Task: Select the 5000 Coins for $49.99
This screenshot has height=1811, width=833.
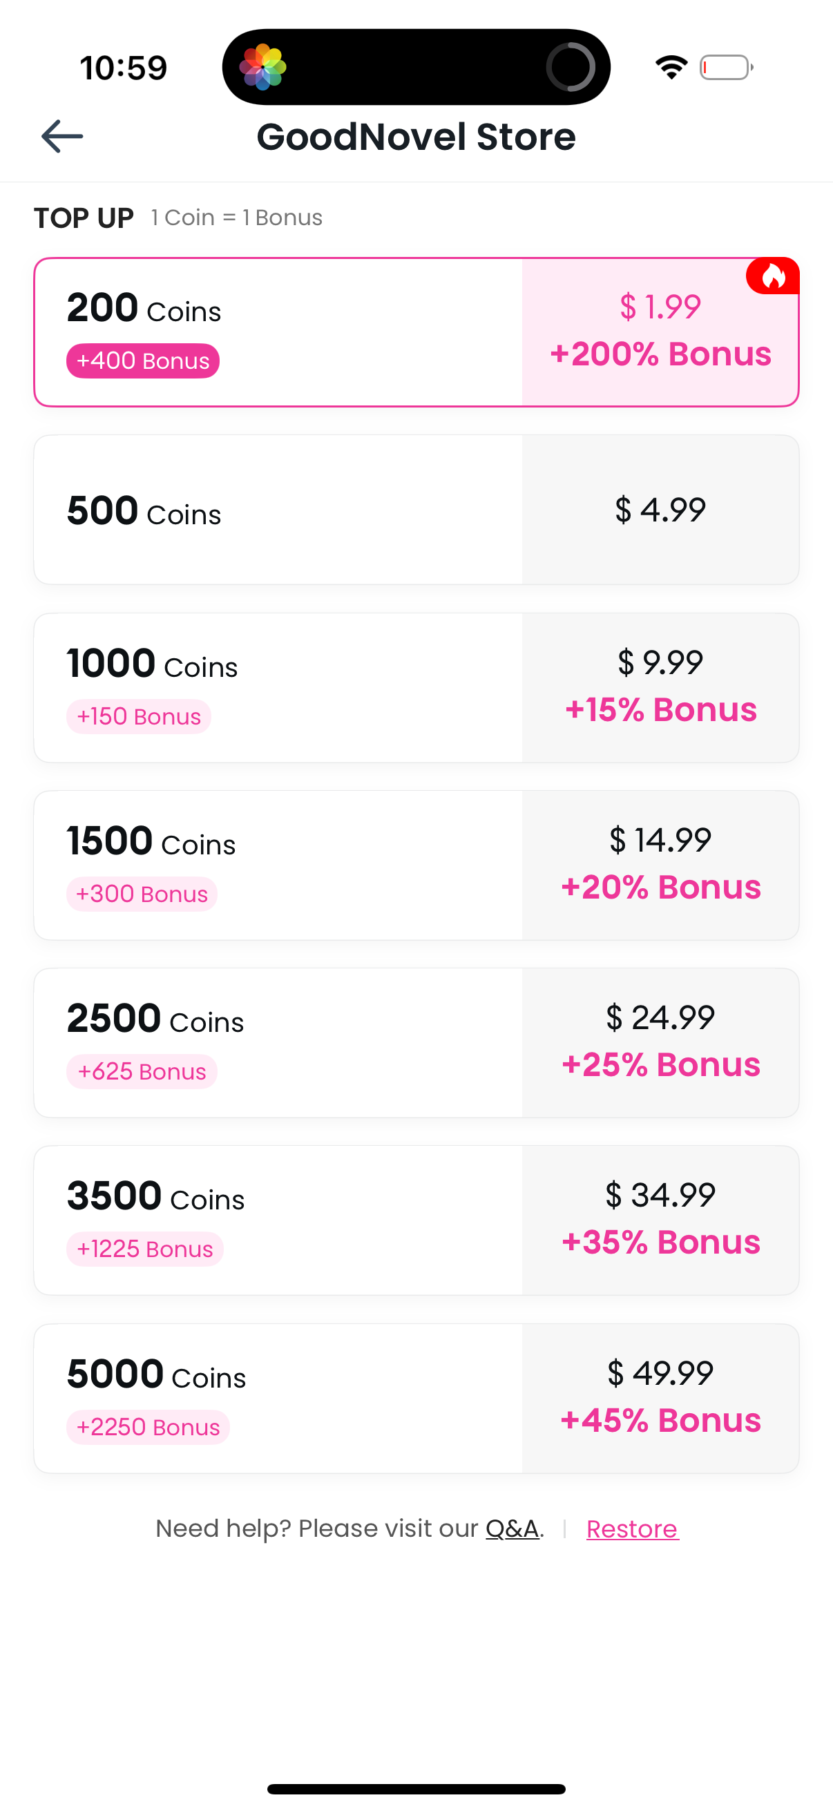Action: [416, 1399]
